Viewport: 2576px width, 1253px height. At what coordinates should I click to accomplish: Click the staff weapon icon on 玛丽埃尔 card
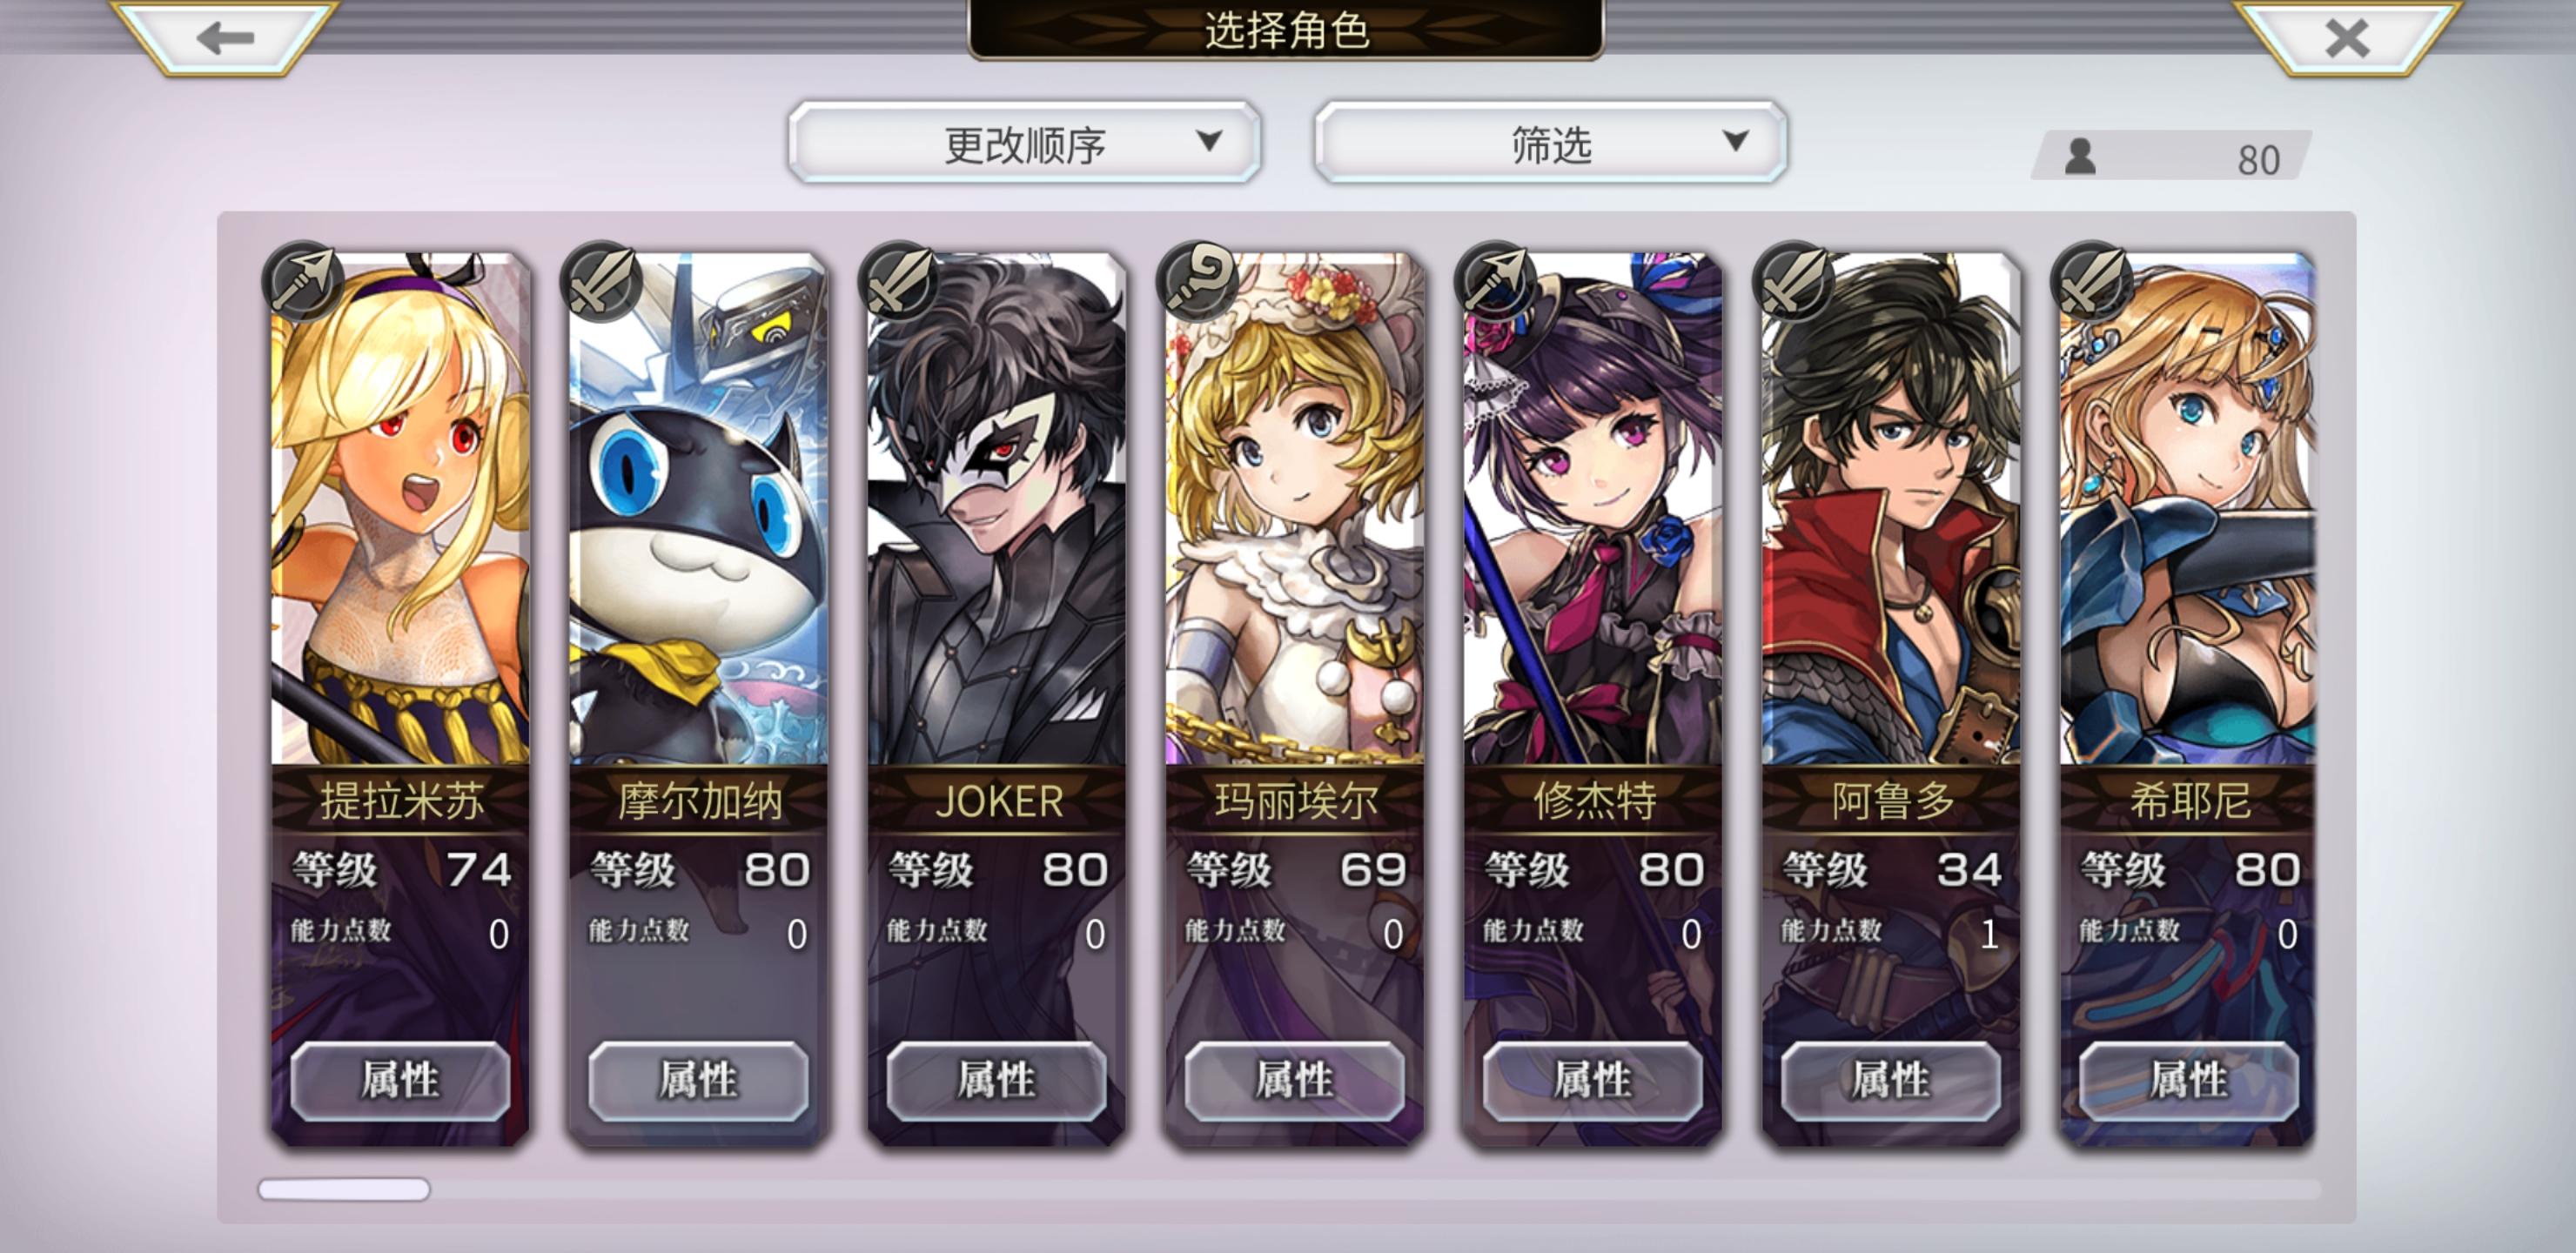coord(1197,281)
